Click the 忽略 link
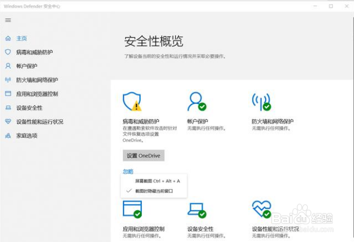The height and width of the screenshot is (242, 354). pos(128,171)
